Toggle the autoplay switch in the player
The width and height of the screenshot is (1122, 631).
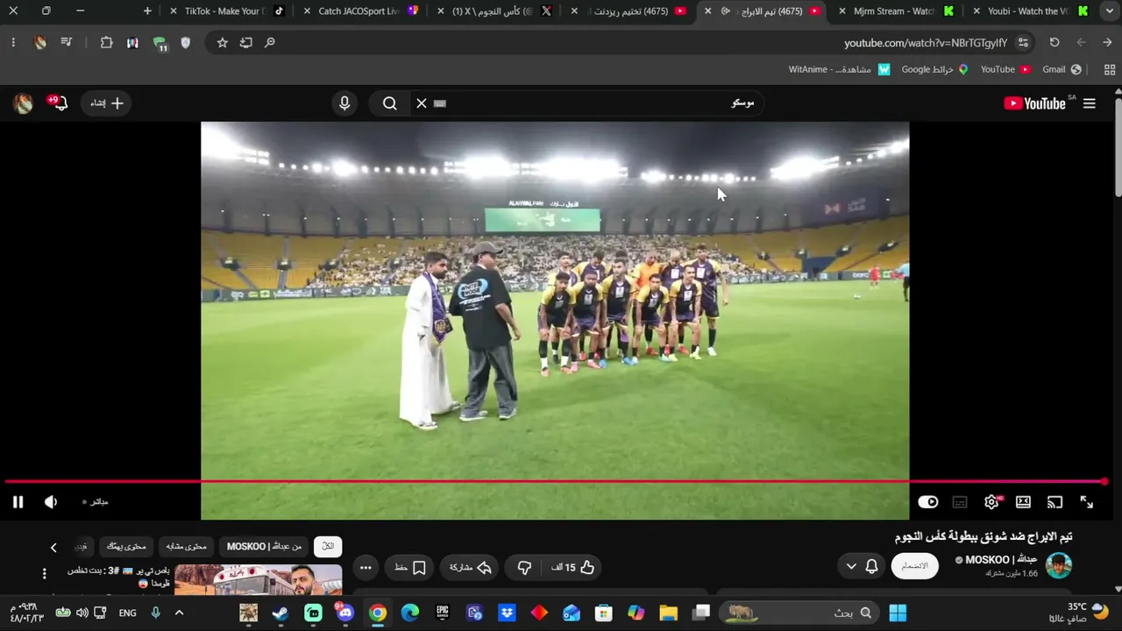click(x=928, y=502)
